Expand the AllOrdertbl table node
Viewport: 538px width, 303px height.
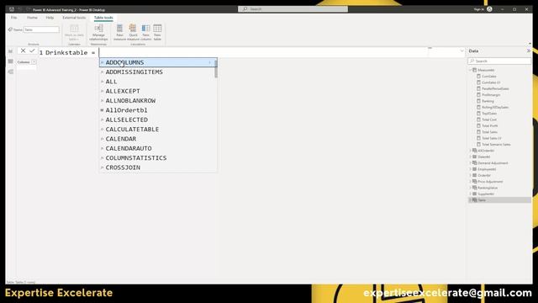coord(471,151)
